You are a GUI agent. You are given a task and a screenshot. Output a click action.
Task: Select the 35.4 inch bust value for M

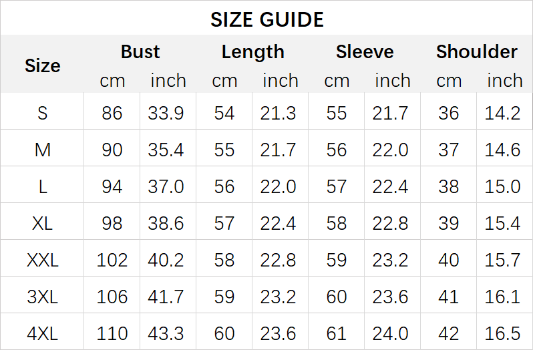click(166, 150)
